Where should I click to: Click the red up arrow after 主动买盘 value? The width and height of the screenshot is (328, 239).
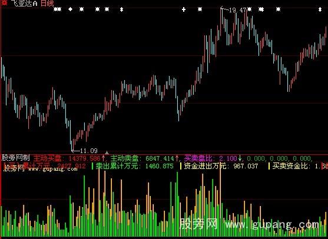pos(103,158)
